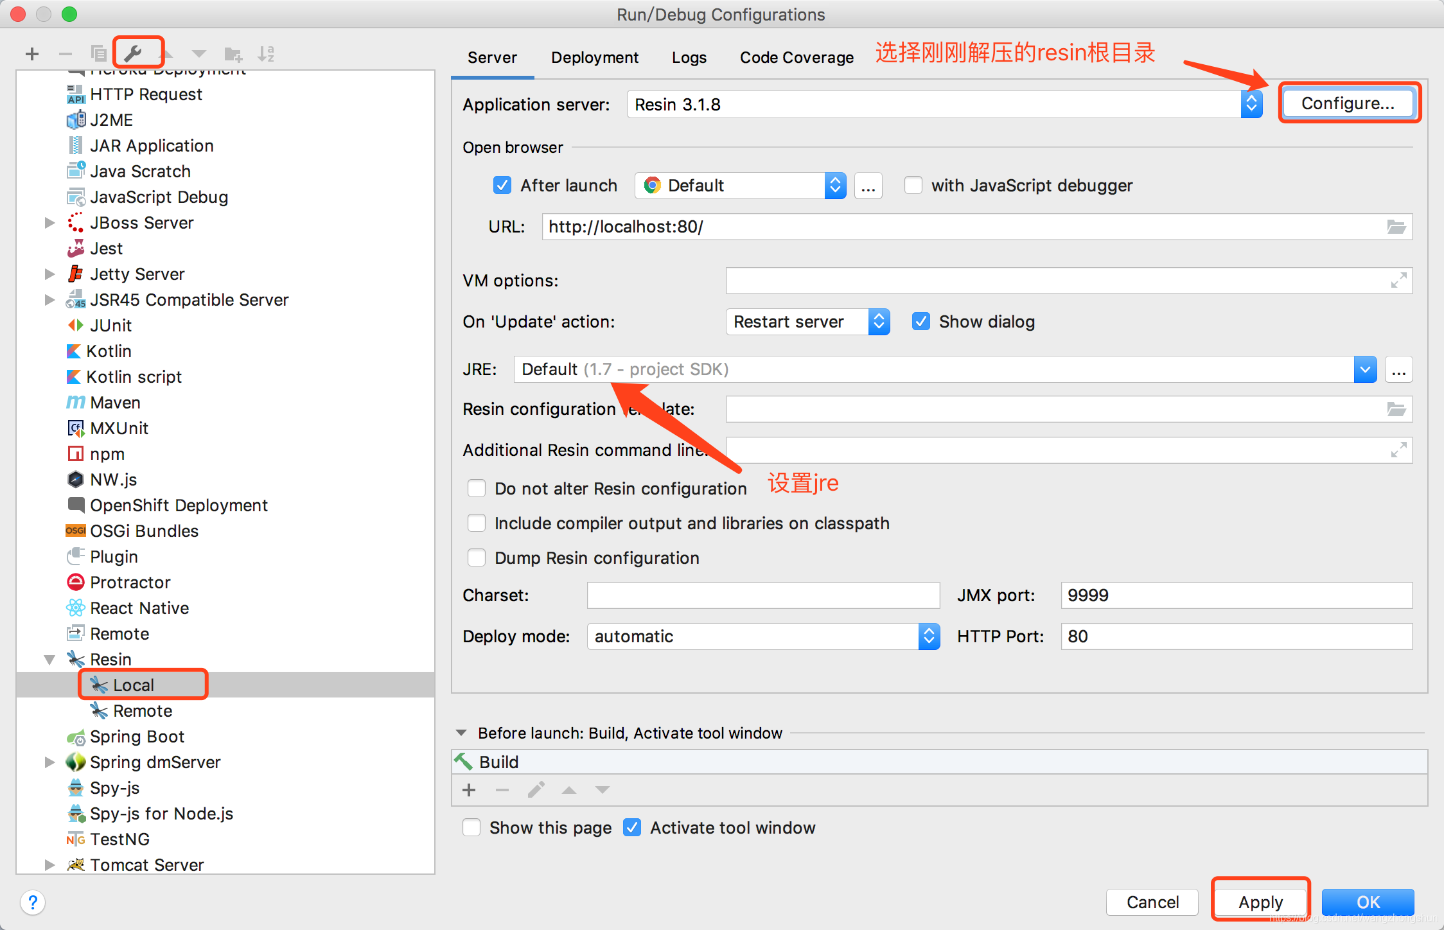
Task: Browse for Resin configuration template file
Action: [1396, 409]
